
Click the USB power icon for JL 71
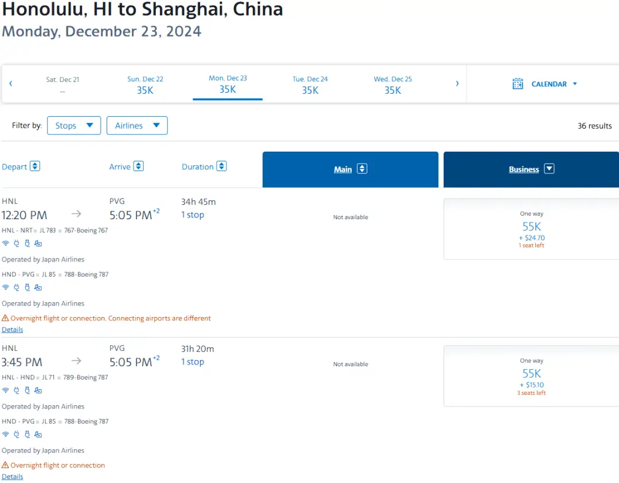pos(27,390)
